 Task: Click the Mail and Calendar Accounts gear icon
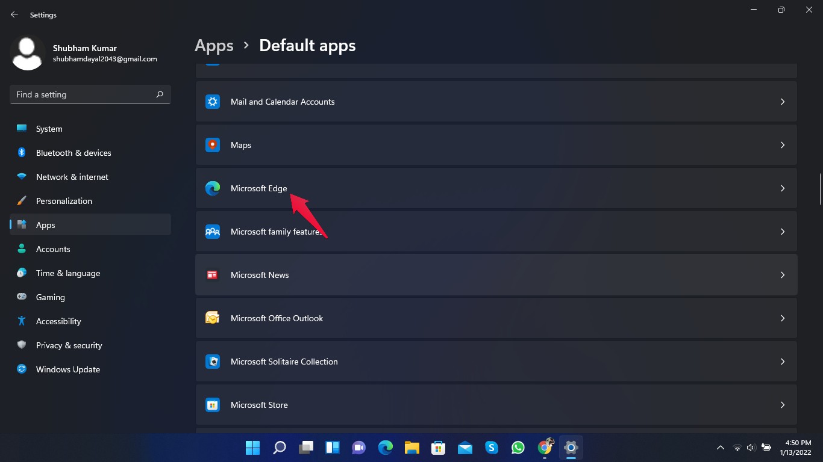point(213,102)
